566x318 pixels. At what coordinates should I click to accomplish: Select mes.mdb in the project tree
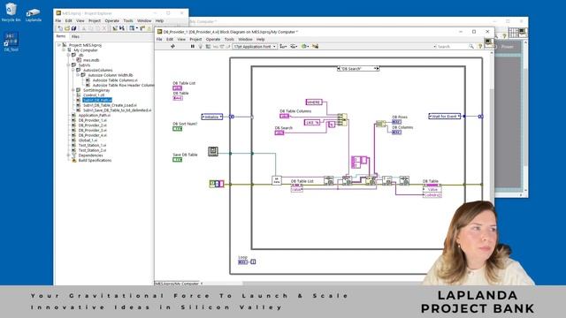pyautogui.click(x=91, y=60)
